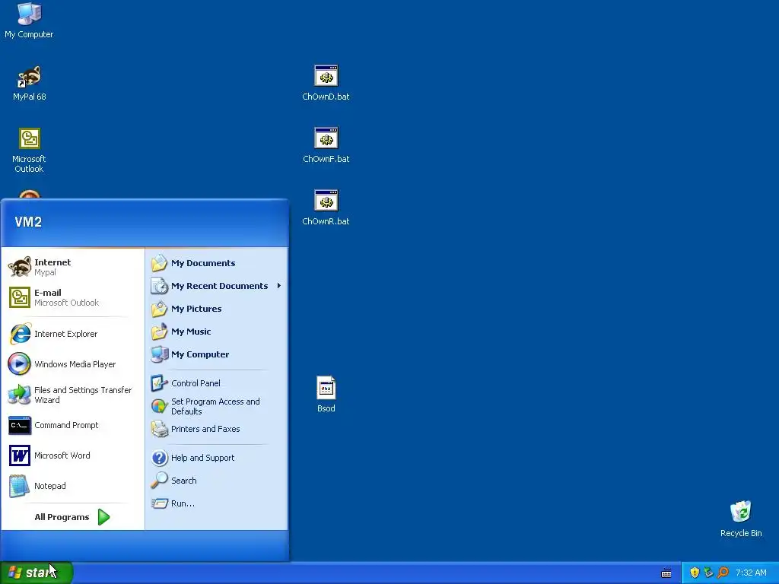
Task: Click the Start button on the taskbar
Action: (x=37, y=573)
